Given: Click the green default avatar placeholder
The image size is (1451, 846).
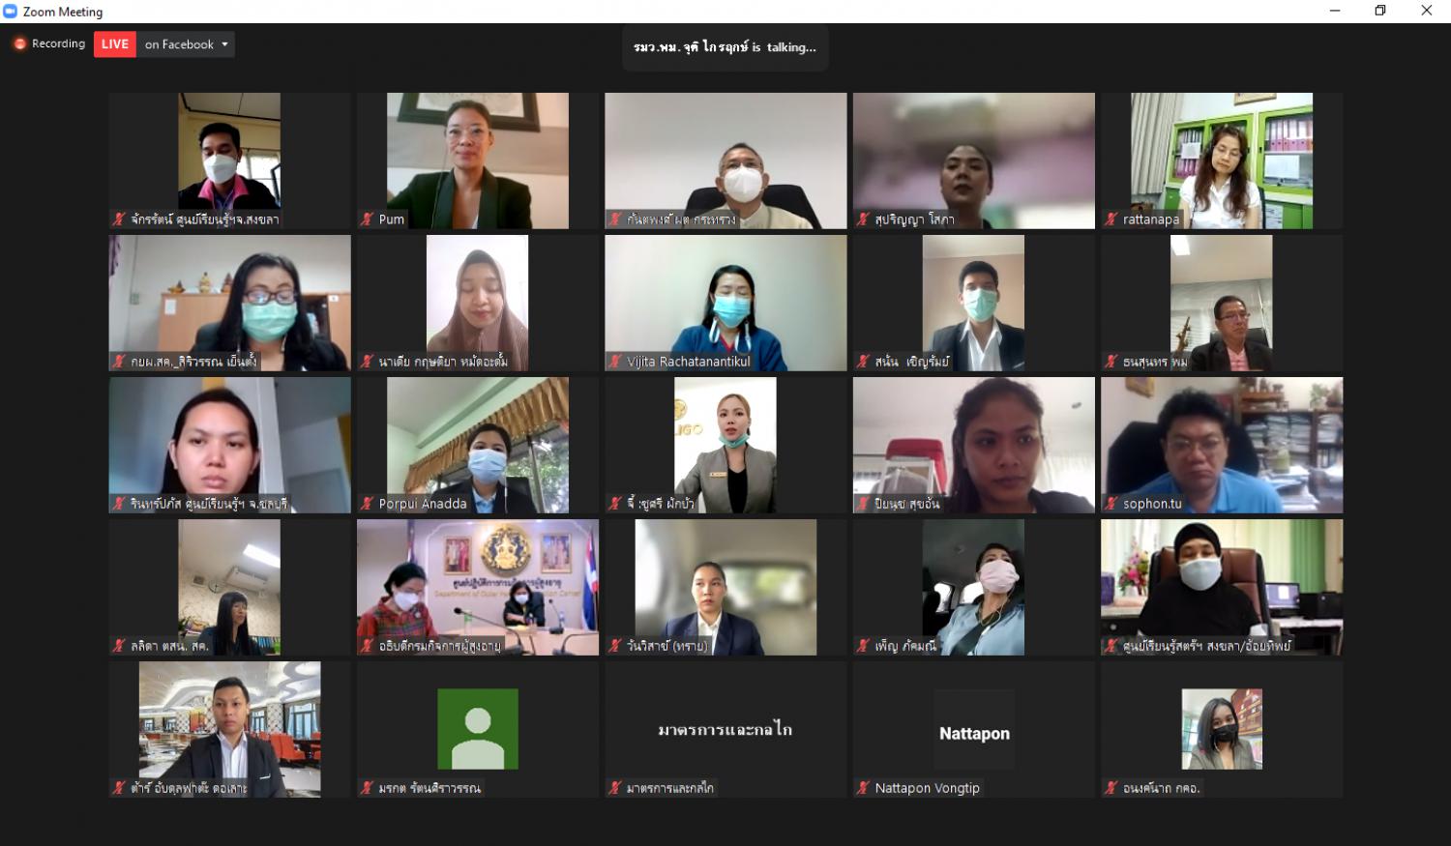Looking at the screenshot, I should [x=478, y=729].
